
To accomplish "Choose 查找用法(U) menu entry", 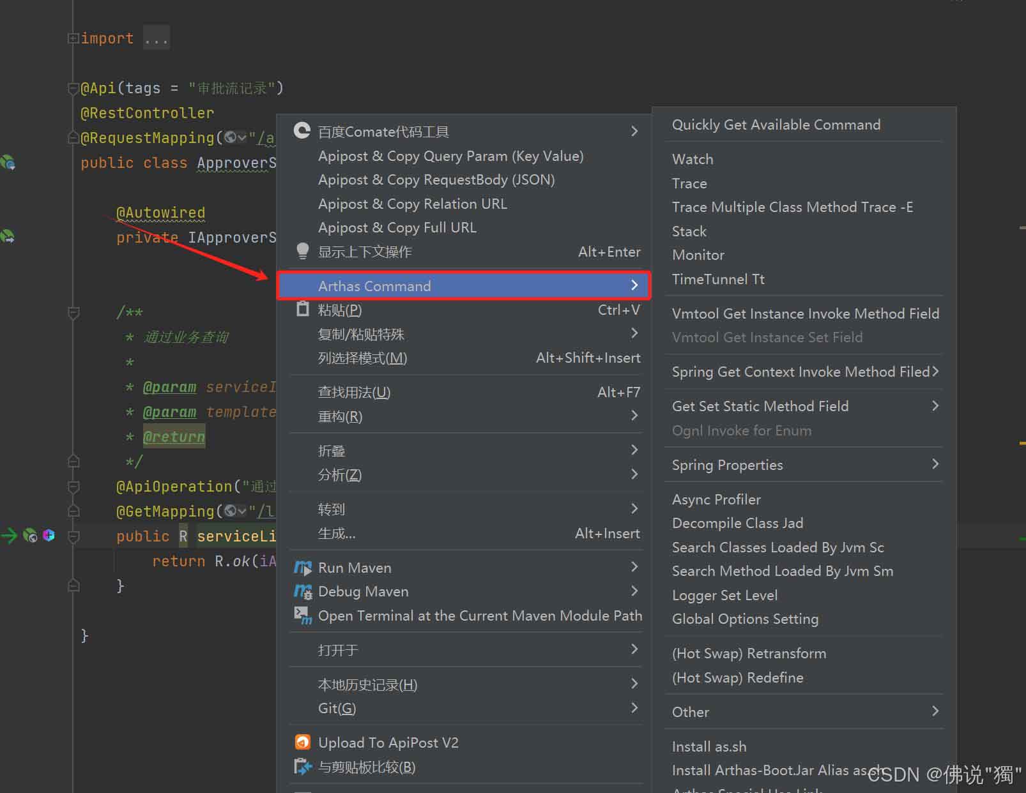I will point(464,392).
